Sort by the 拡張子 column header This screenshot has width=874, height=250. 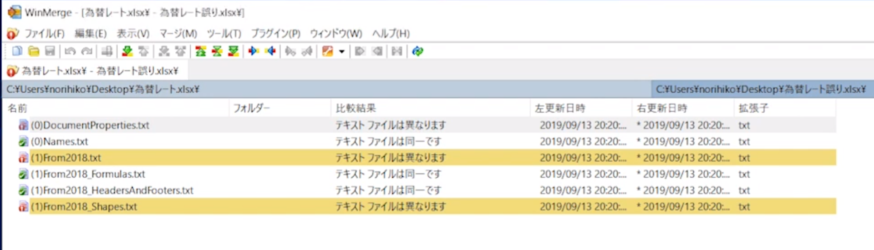tap(753, 108)
